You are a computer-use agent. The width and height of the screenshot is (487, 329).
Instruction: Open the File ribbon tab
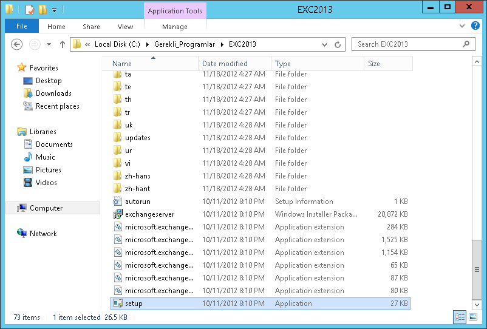pyautogui.click(x=22, y=26)
